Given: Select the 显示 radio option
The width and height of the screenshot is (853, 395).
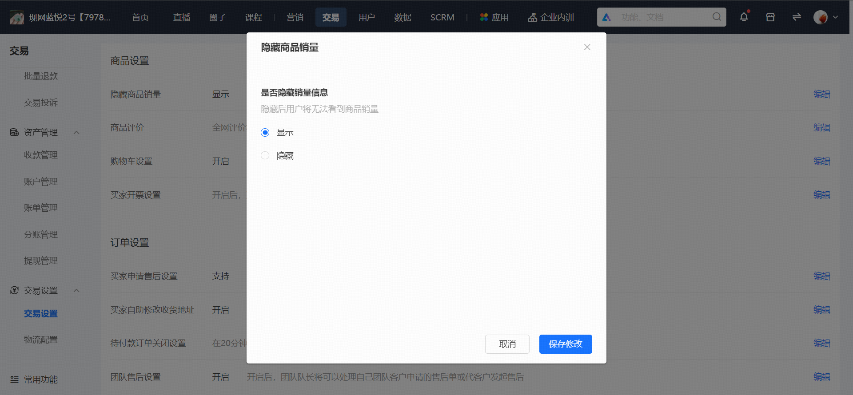Looking at the screenshot, I should tap(265, 132).
